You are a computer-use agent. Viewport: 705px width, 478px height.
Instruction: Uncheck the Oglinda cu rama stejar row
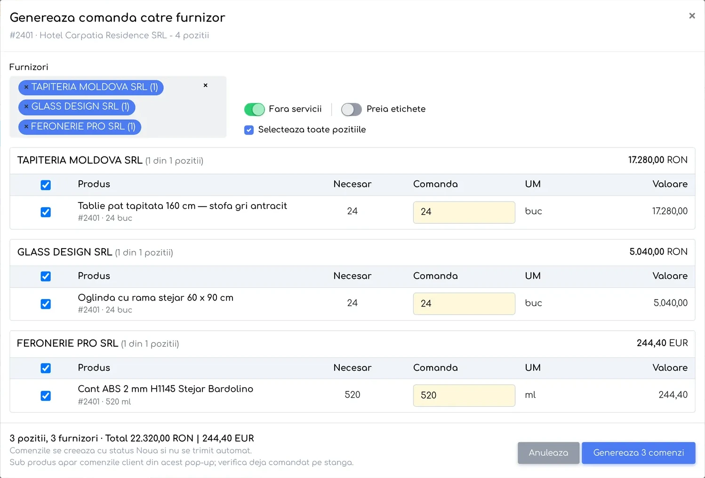point(46,304)
